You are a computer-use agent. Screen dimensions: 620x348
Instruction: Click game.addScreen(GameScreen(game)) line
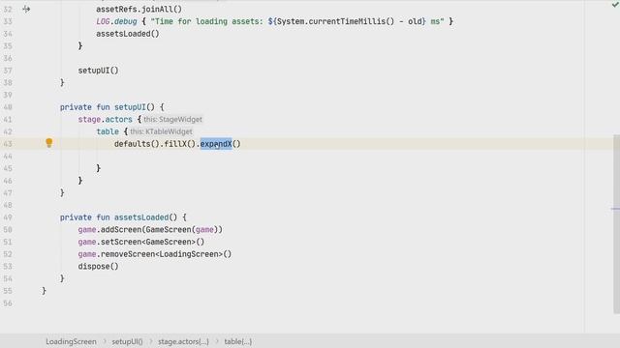(150, 230)
